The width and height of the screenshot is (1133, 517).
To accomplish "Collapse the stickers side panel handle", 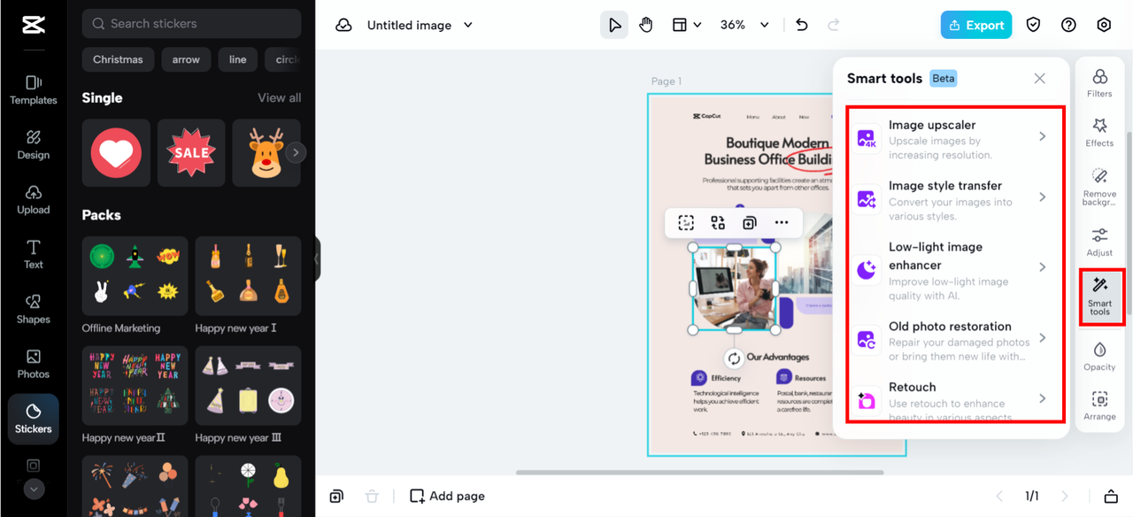I will (x=318, y=259).
